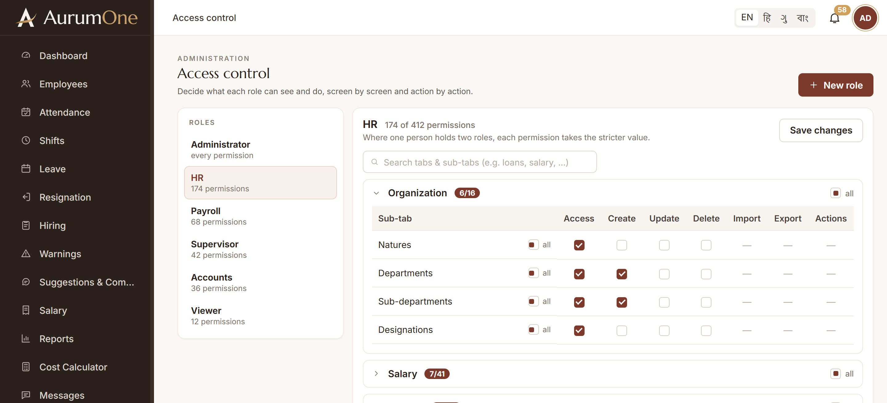This screenshot has height=403, width=887.
Task: Select the Accounts role
Action: 260,282
